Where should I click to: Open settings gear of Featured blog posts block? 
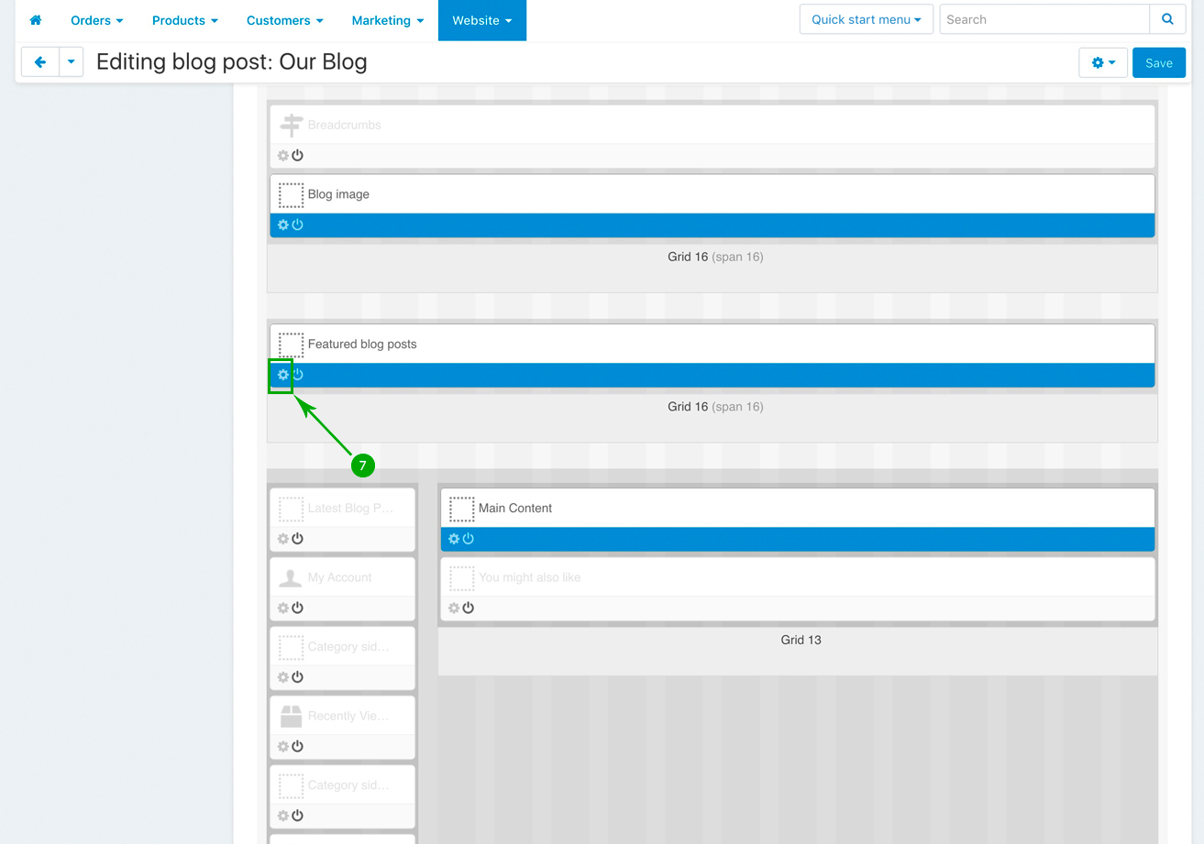coord(283,375)
